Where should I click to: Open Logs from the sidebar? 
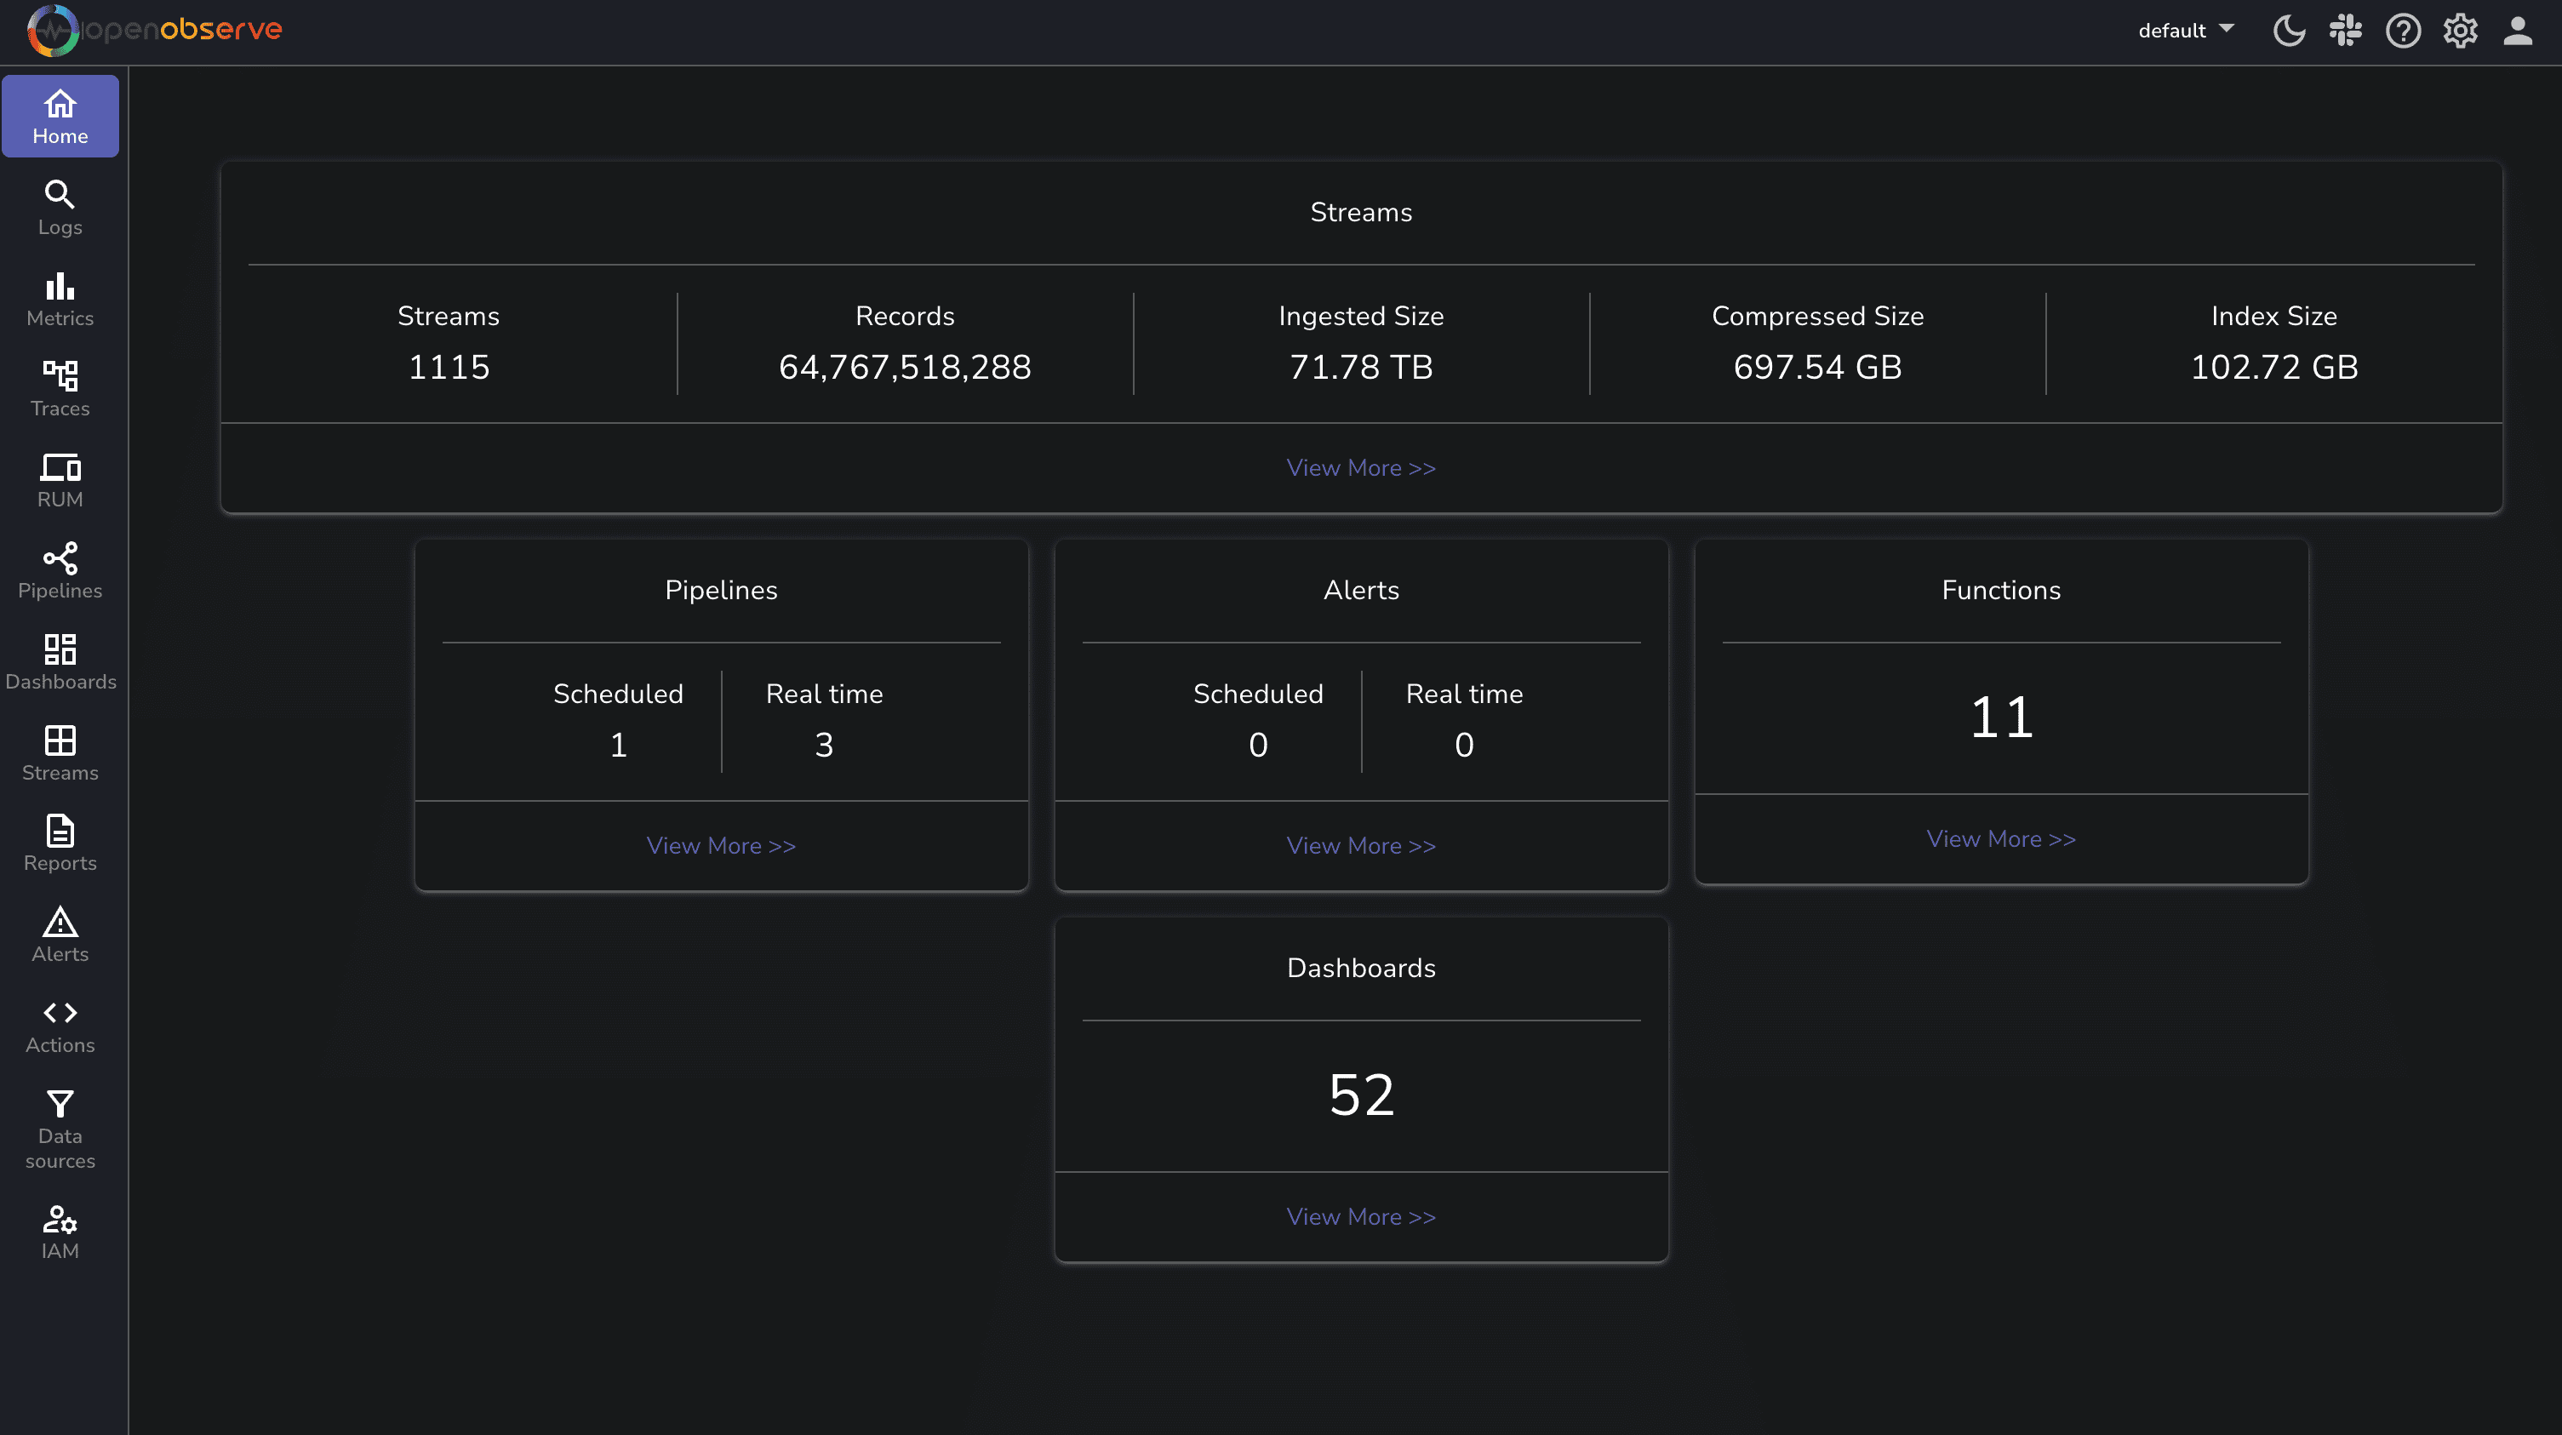pos(60,207)
